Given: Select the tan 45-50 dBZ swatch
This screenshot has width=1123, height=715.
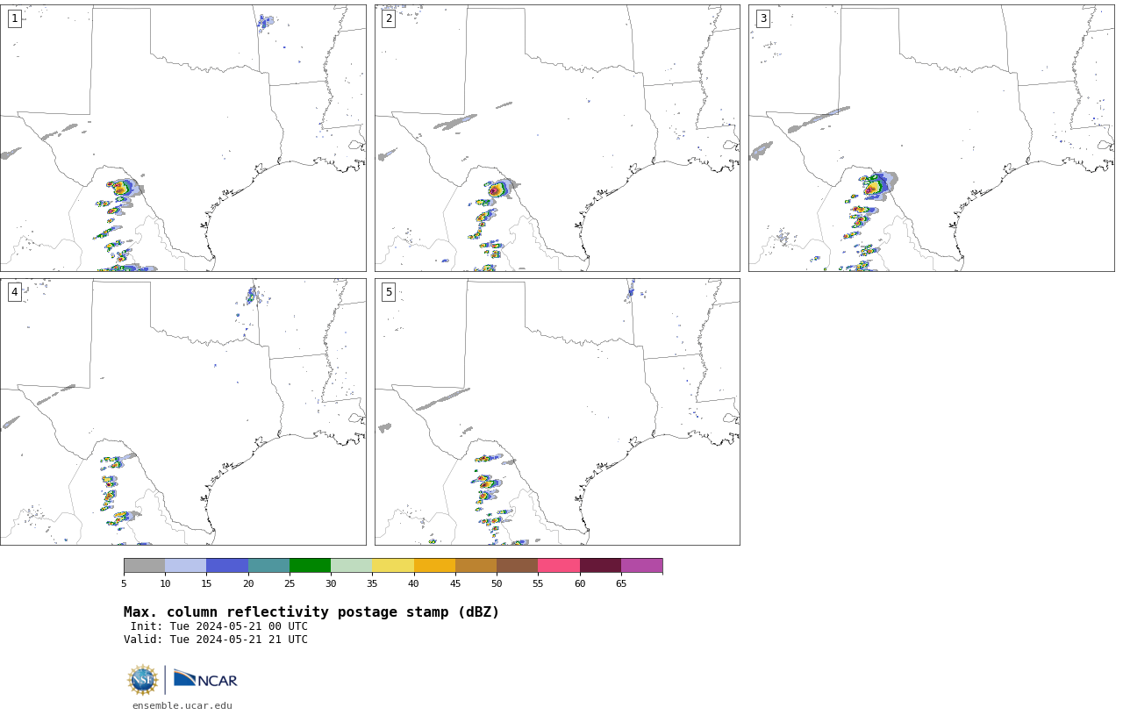Looking at the screenshot, I should [x=476, y=566].
